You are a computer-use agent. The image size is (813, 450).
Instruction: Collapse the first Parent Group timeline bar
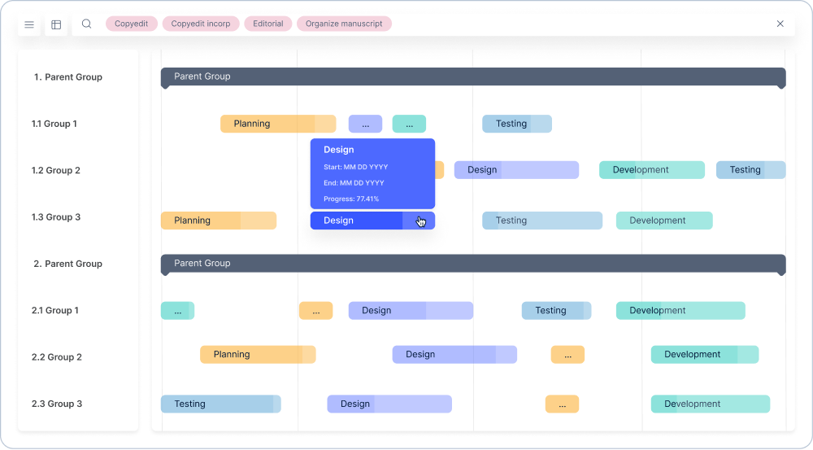(x=472, y=76)
